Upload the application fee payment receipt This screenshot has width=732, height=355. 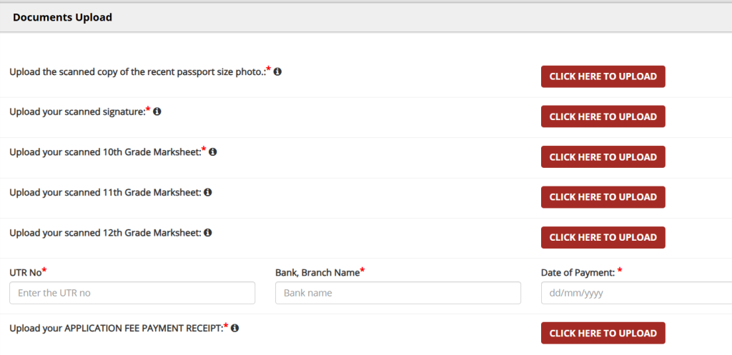tap(603, 333)
